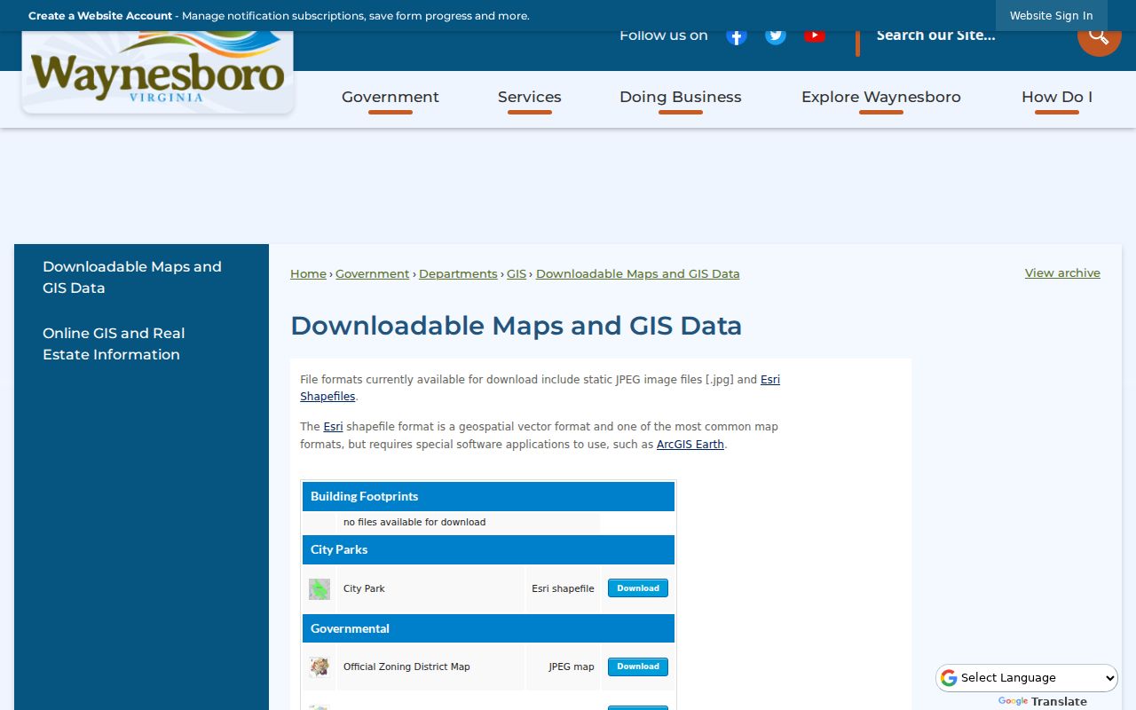Click Official Zoning District Map file name
The width and height of the screenshot is (1136, 710).
click(406, 667)
